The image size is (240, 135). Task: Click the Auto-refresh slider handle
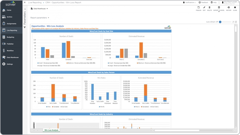220,22
